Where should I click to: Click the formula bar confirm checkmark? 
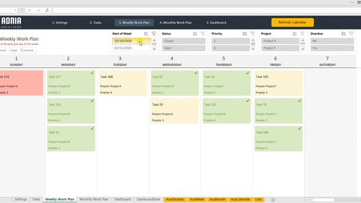tap(38, 10)
